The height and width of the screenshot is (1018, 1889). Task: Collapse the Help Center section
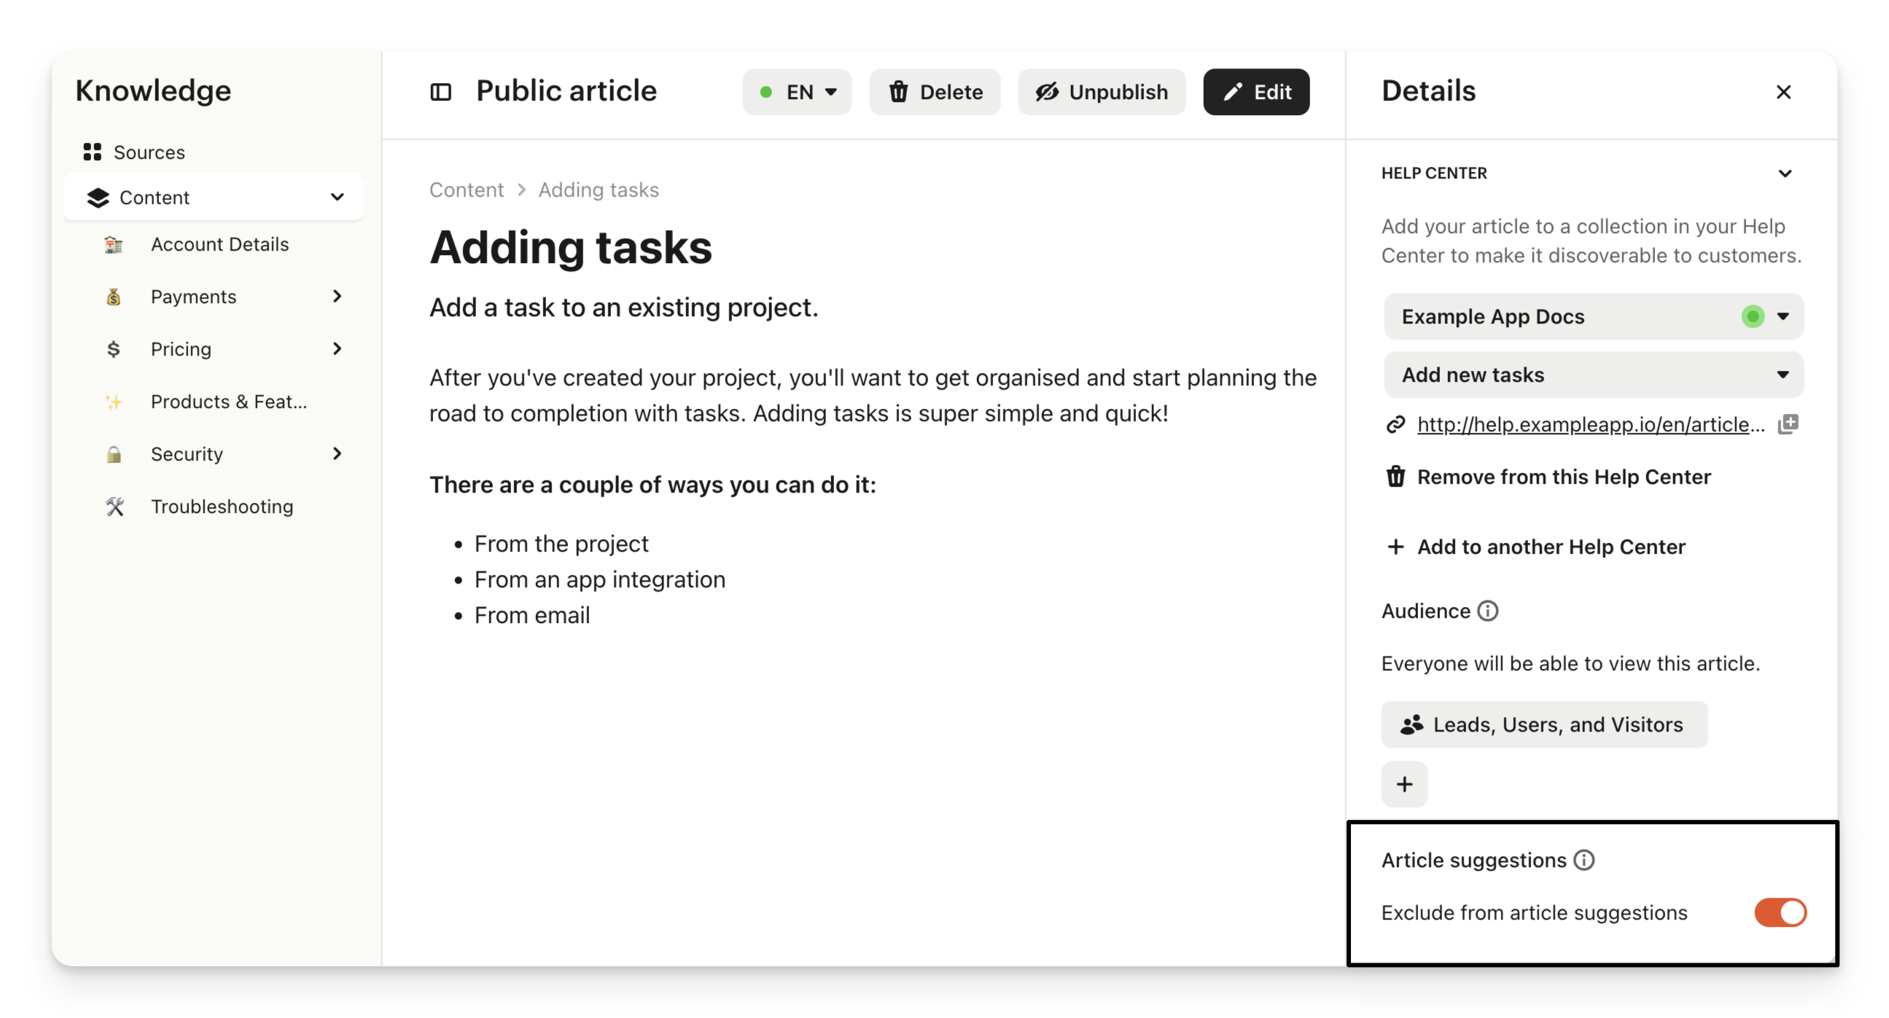click(1785, 173)
